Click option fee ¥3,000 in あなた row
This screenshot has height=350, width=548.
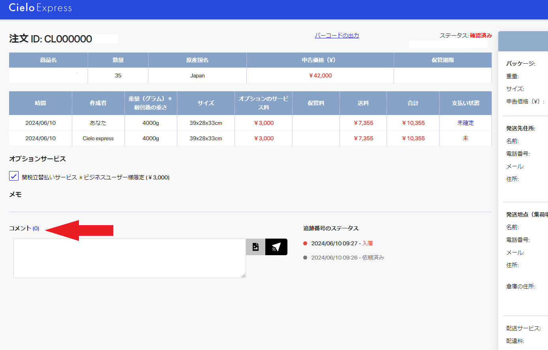click(x=263, y=123)
